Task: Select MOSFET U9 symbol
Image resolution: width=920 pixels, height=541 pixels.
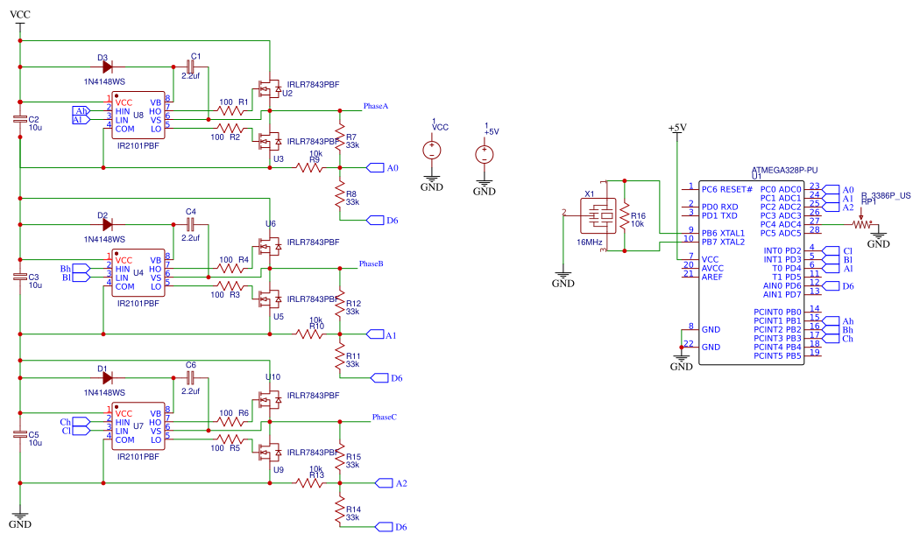Action: (269, 452)
